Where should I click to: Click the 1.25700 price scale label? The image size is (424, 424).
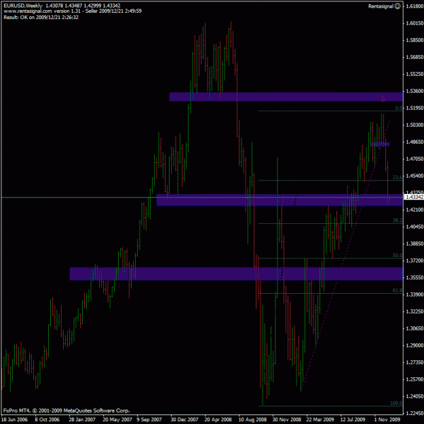click(x=415, y=379)
